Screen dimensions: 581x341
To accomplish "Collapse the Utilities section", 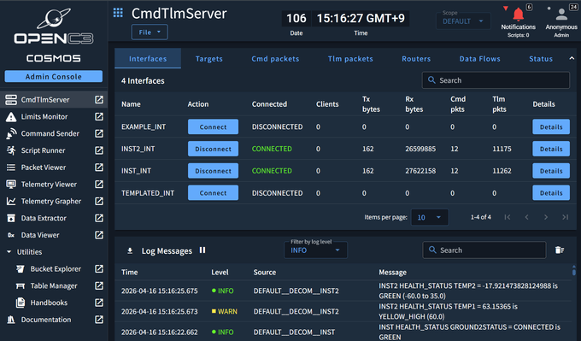I will 9,251.
